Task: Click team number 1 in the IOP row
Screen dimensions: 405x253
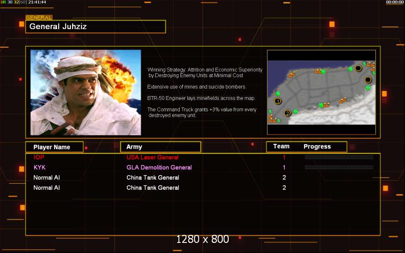Action: [284, 157]
